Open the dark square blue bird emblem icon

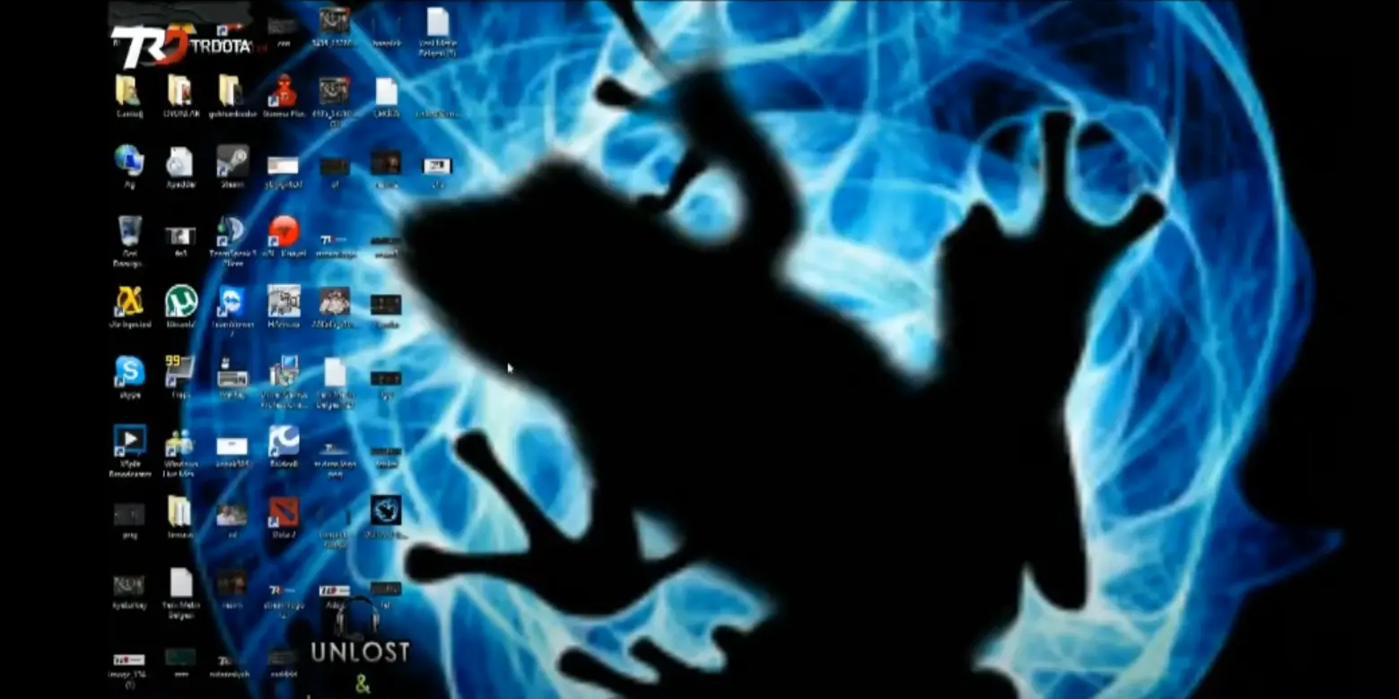386,511
